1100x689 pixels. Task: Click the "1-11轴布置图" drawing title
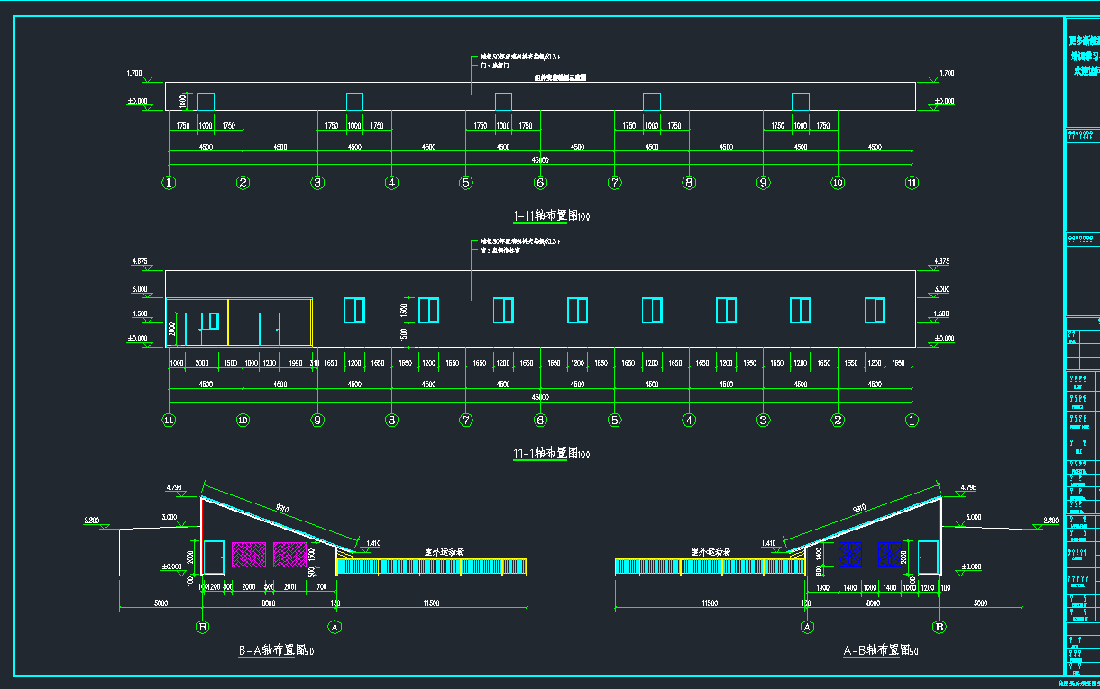(545, 216)
